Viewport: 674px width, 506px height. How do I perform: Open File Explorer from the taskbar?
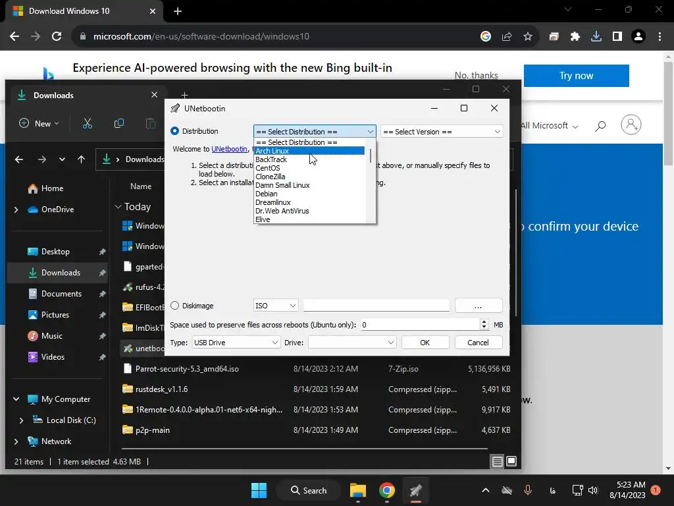357,490
